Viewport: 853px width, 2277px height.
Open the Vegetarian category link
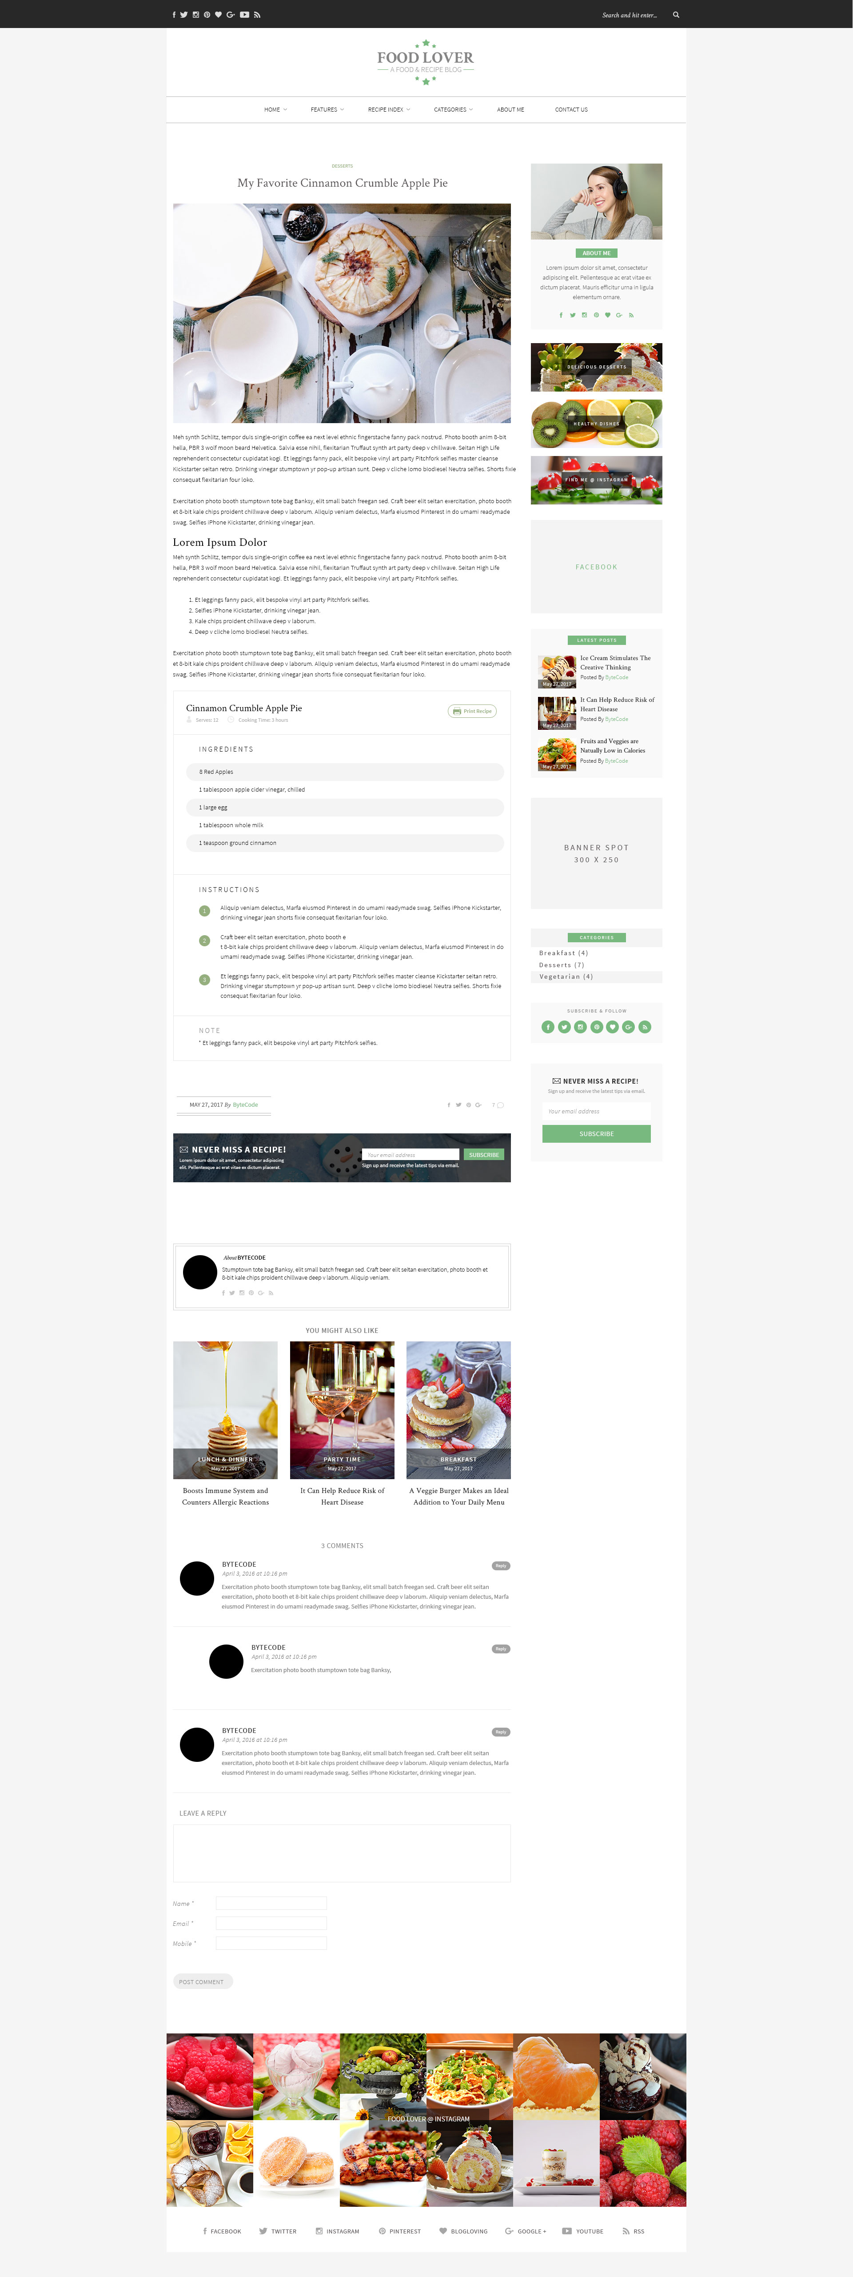pyautogui.click(x=566, y=977)
